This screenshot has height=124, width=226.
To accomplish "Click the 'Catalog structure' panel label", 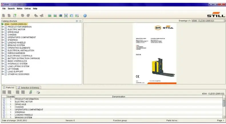I will pos(9,21).
